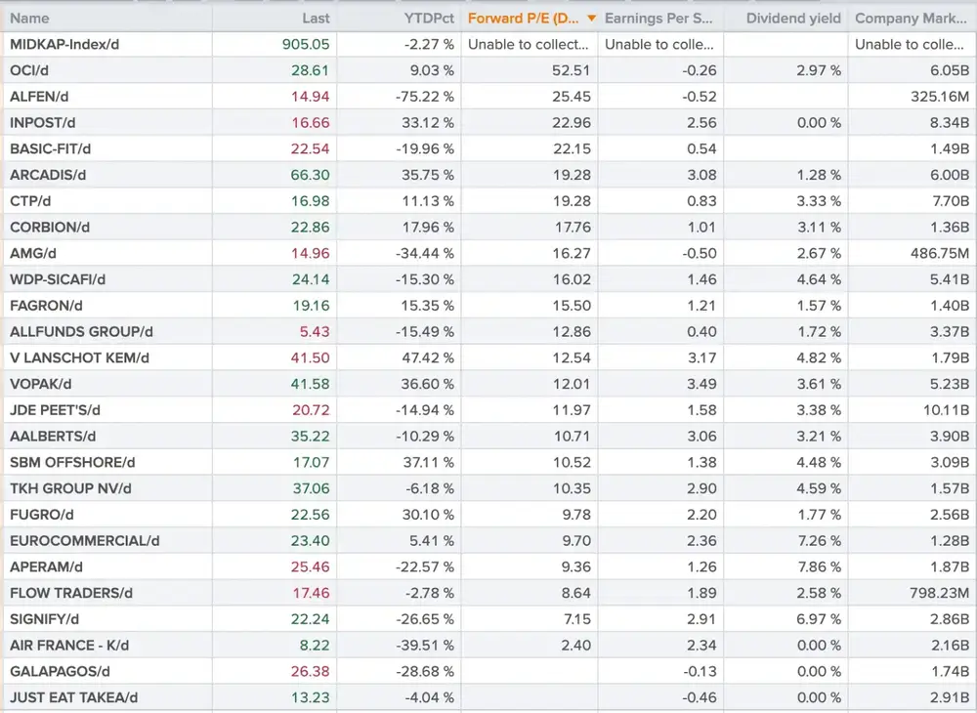The width and height of the screenshot is (977, 713).
Task: Click MIDKAP Forward P/E 'Unable to collect' cell
Action: point(529,44)
